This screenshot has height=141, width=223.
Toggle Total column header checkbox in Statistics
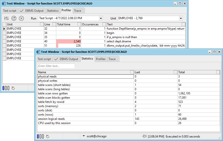[218, 72]
